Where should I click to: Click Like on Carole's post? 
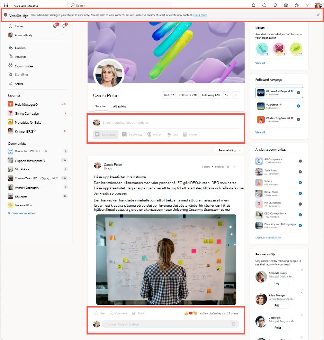[99, 313]
